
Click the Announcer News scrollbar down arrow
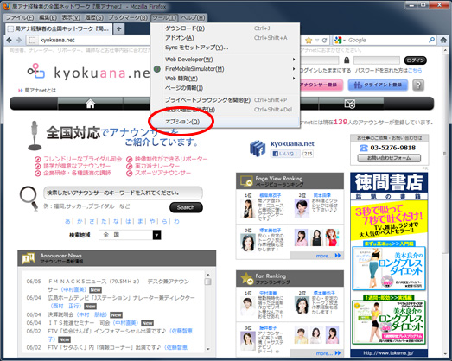207,349
